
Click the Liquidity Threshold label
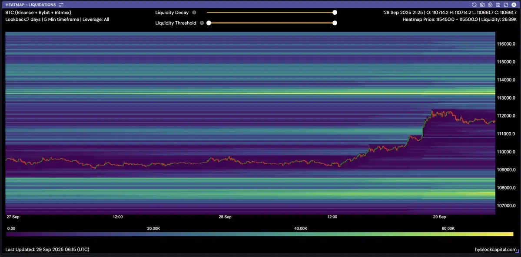click(x=176, y=23)
